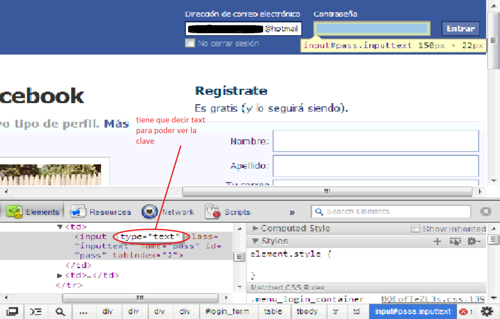Click the type="text" attribute
Image resolution: width=500 pixels, height=319 pixels.
[x=150, y=237]
